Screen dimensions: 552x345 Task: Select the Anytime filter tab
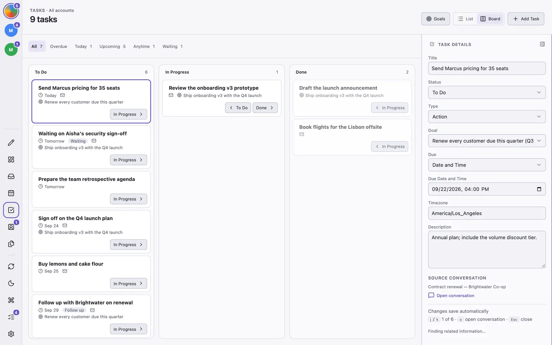[x=144, y=46]
